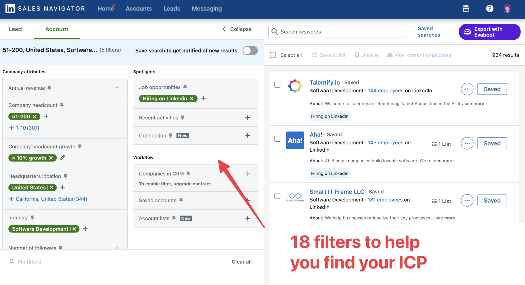Open the 144 employees link for Talentify.io

pos(386,90)
